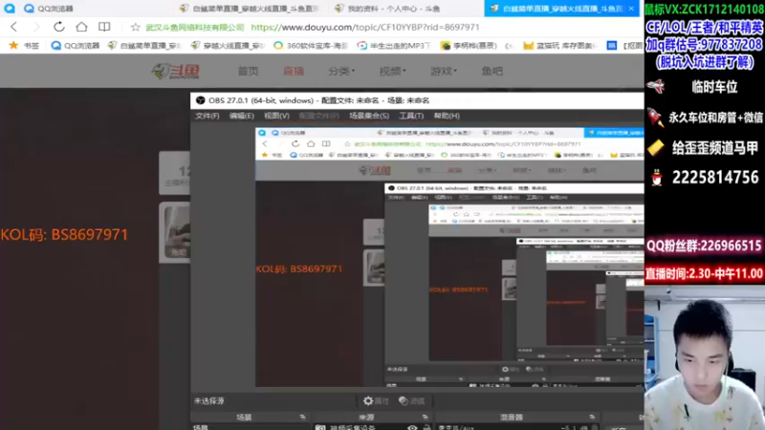Open source 滤镜 filters button
The image size is (765, 430).
(x=411, y=400)
